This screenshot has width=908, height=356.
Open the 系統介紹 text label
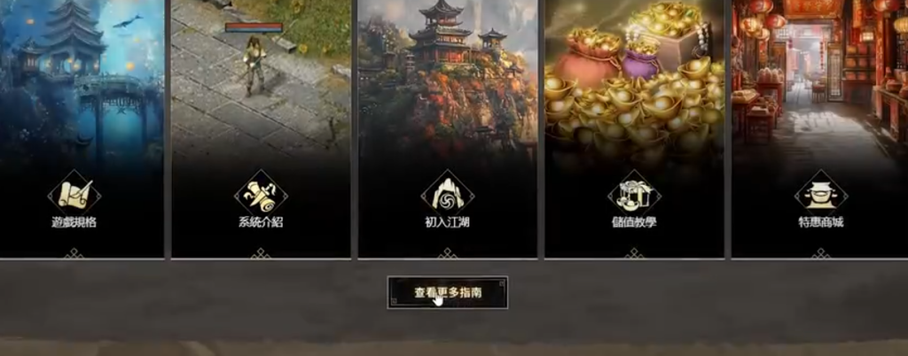[261, 222]
